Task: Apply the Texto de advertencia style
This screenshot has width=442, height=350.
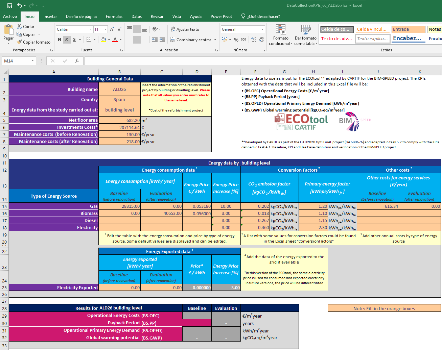Action: click(336, 39)
